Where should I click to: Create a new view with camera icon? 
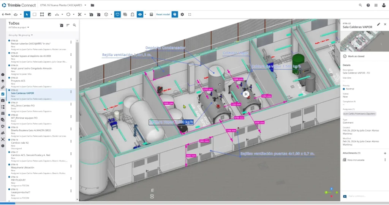tap(91, 14)
